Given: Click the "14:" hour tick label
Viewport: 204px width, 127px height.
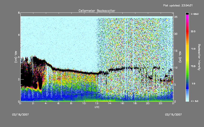Looking at the screenshot, I should (110, 103).
